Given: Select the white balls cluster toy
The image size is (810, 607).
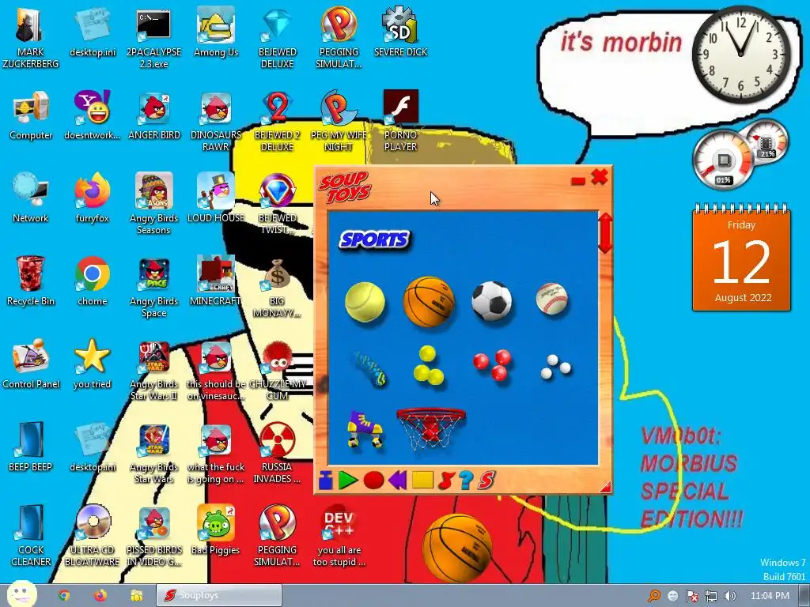Looking at the screenshot, I should tap(555, 367).
